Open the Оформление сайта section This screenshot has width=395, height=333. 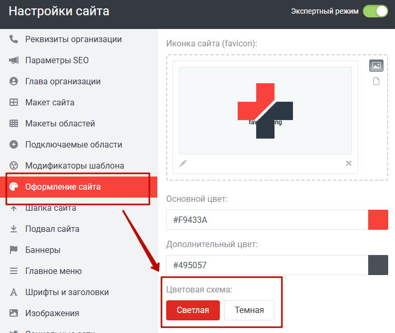click(63, 187)
